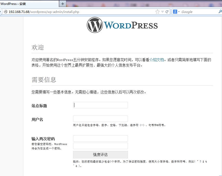Click the 输入两次密码 label
222x176 pixels.
point(43,139)
